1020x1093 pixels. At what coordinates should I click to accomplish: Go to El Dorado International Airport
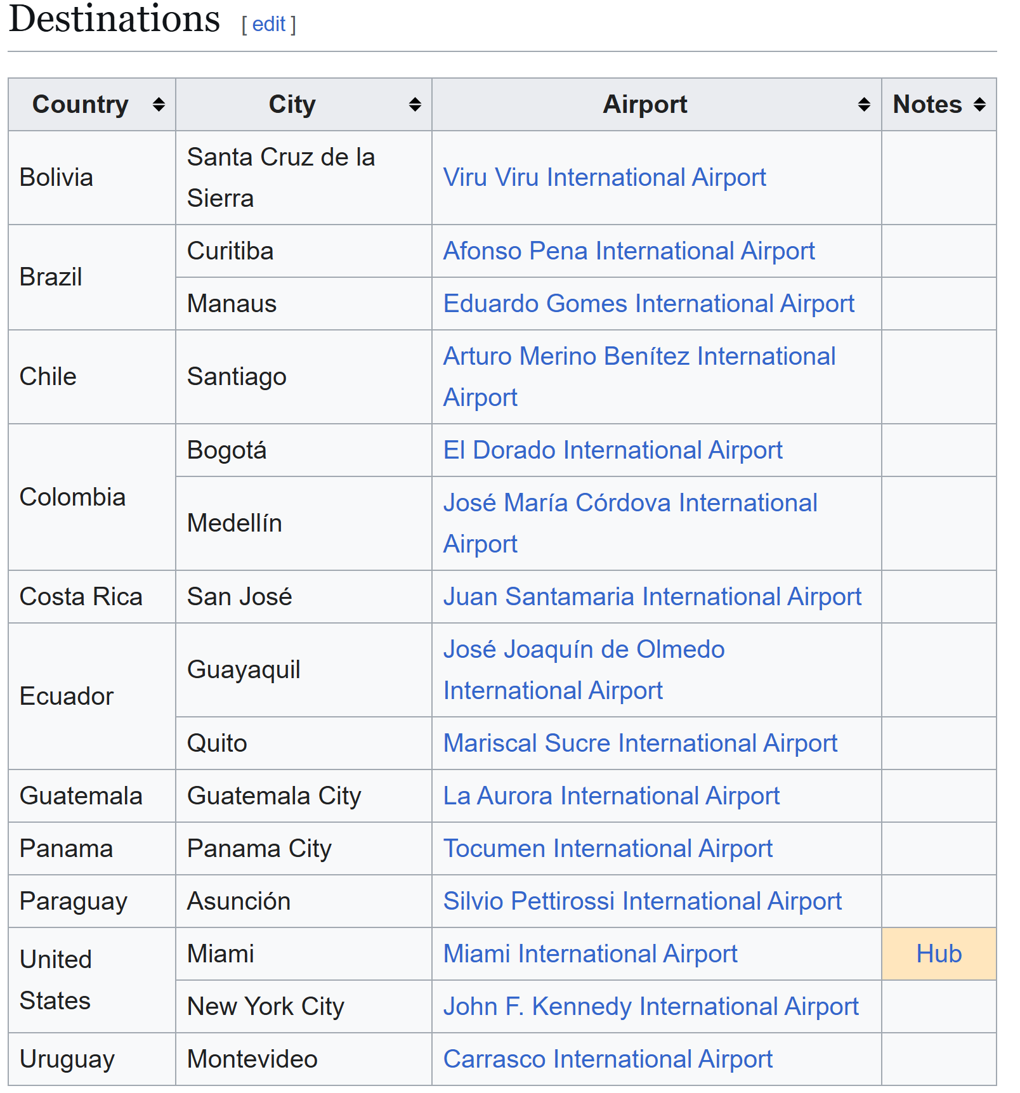point(612,450)
